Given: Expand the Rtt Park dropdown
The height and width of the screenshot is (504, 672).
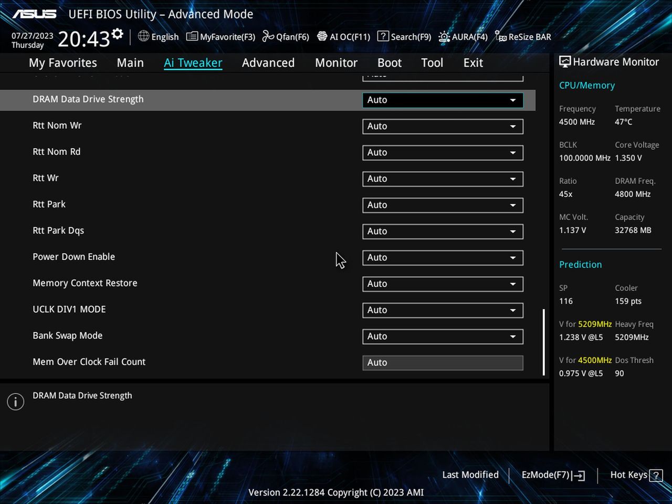Looking at the screenshot, I should (x=443, y=205).
